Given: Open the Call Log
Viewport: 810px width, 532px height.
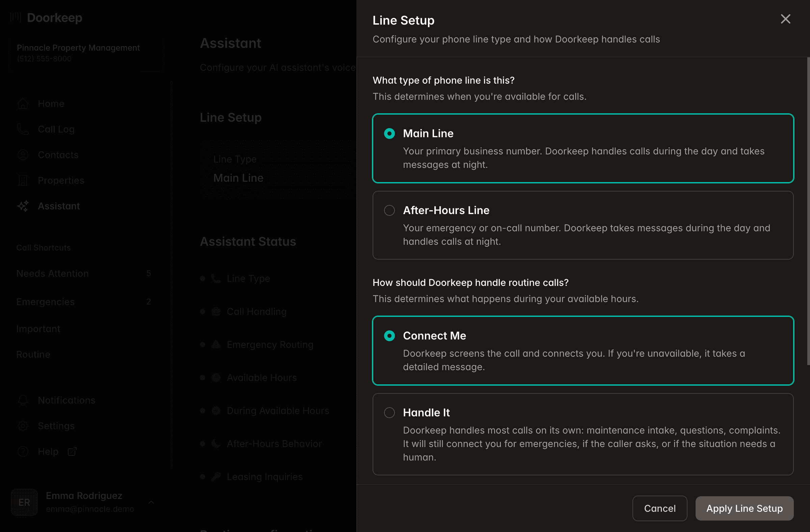Looking at the screenshot, I should click(55, 129).
